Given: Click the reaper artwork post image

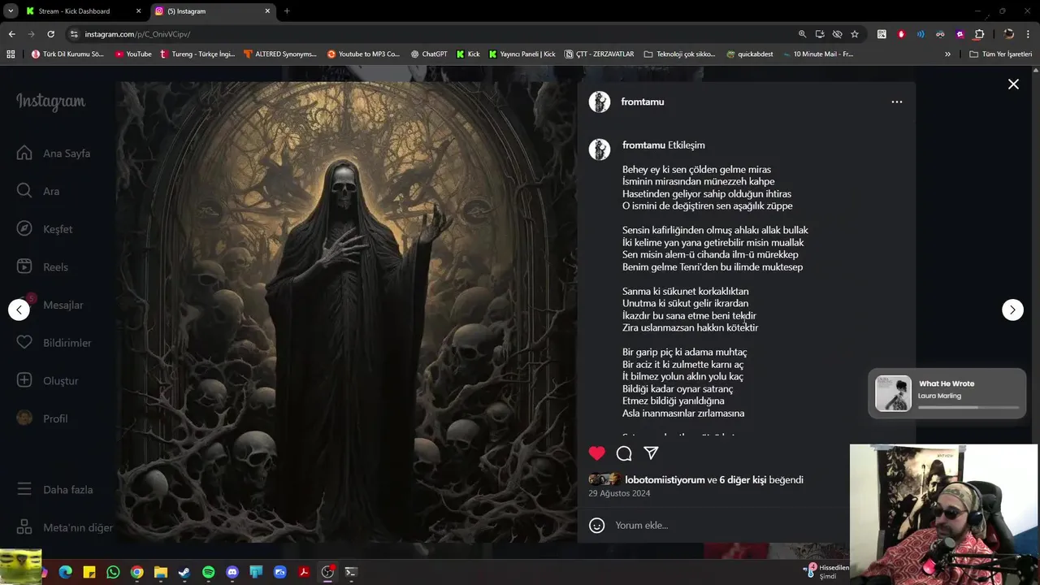Looking at the screenshot, I should [x=346, y=311].
